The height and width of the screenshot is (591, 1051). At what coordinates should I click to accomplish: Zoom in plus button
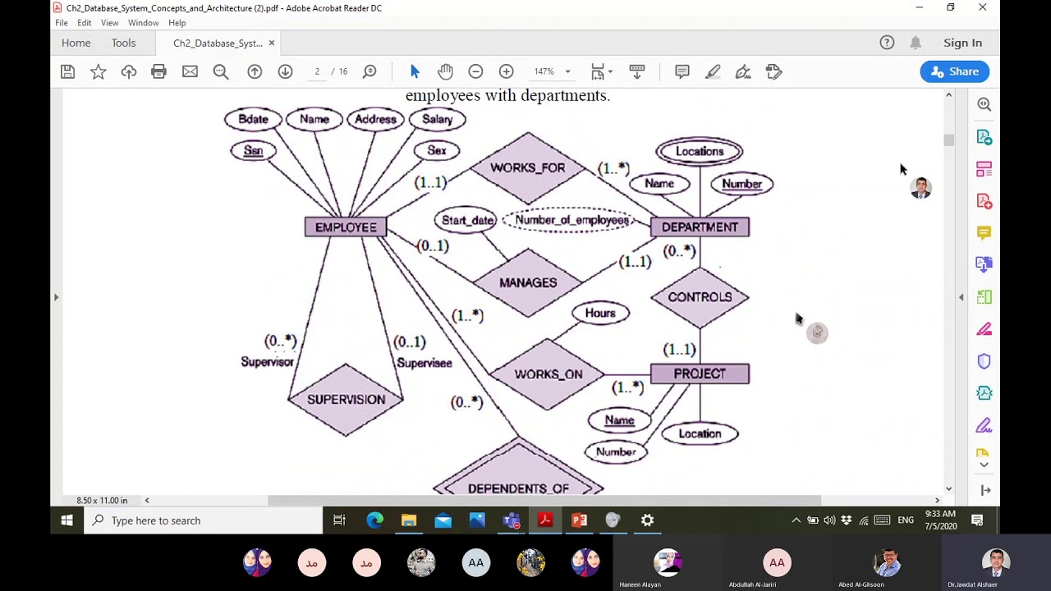click(x=506, y=72)
